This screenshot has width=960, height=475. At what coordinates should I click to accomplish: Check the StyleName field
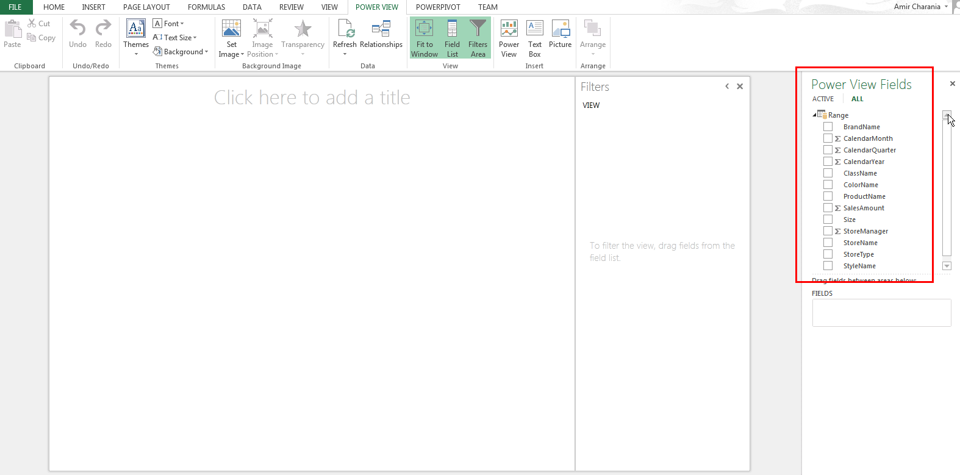[828, 266]
